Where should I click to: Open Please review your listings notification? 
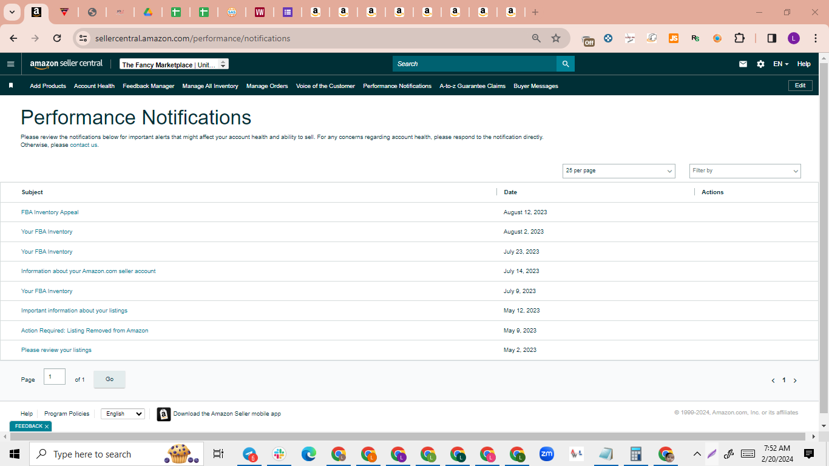click(x=56, y=350)
